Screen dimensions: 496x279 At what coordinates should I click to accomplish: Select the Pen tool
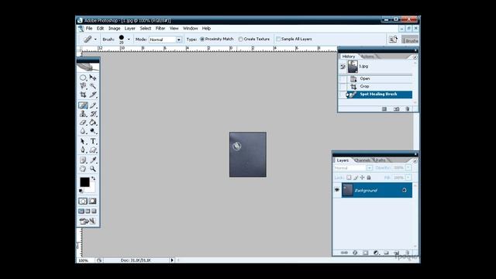point(83,150)
